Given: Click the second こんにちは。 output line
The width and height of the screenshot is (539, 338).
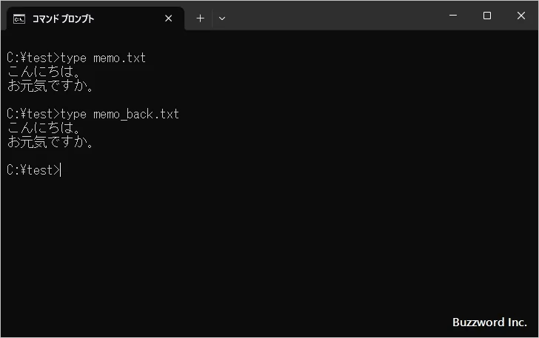Looking at the screenshot, I should coord(43,128).
